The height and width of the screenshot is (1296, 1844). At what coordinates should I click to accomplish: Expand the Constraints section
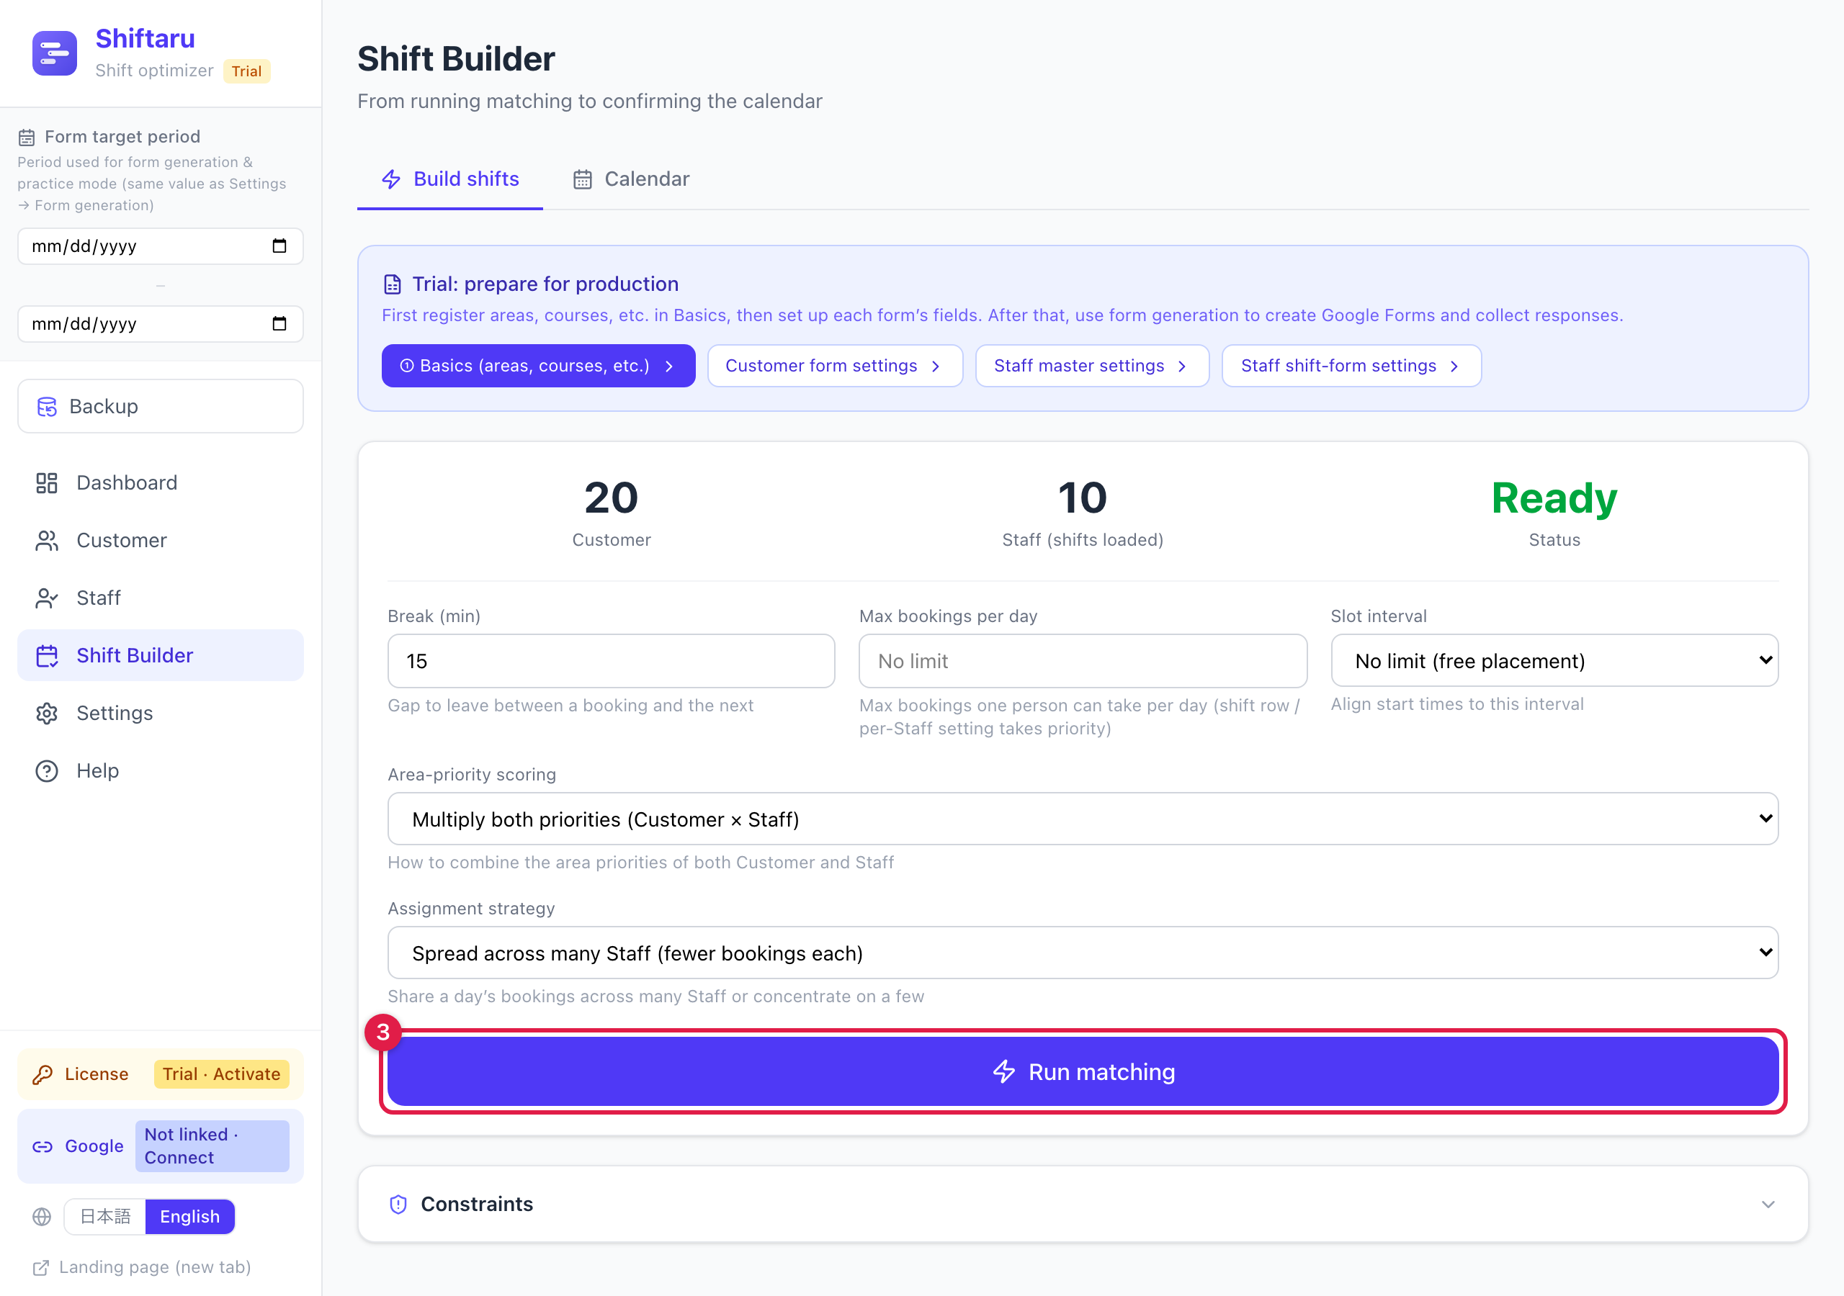point(1083,1205)
